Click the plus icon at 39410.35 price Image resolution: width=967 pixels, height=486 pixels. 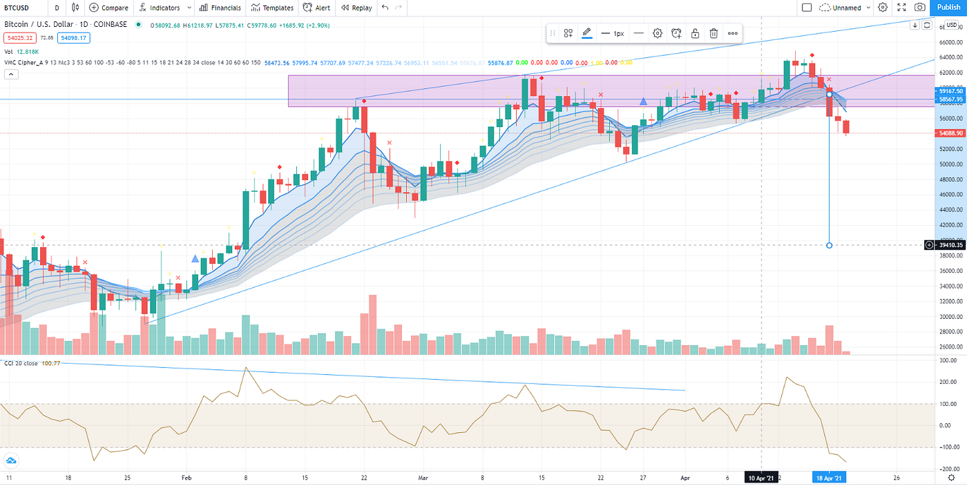[929, 244]
